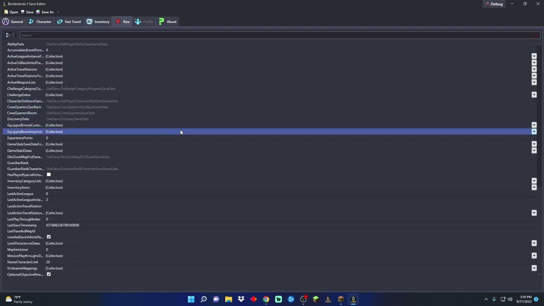Open ActiveTravelStations collection dropdown

point(534,69)
